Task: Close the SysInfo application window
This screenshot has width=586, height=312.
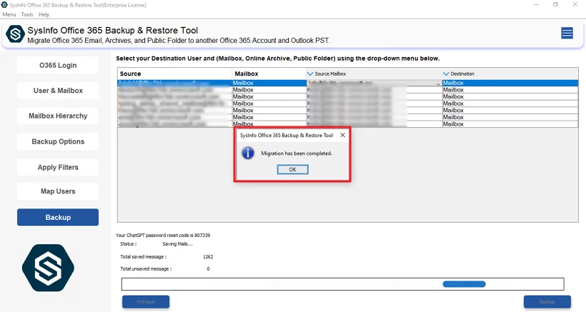Action: click(x=575, y=5)
